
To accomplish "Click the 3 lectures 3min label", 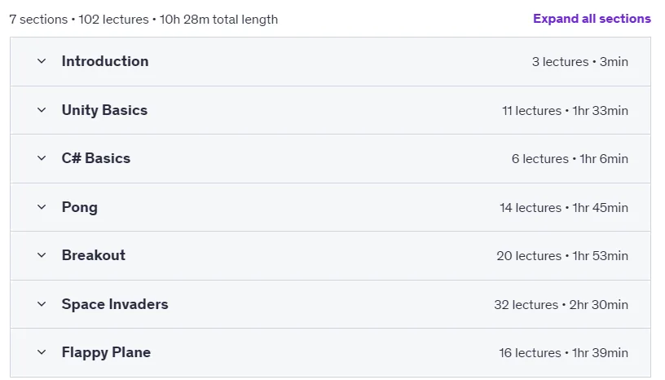I will coord(580,62).
